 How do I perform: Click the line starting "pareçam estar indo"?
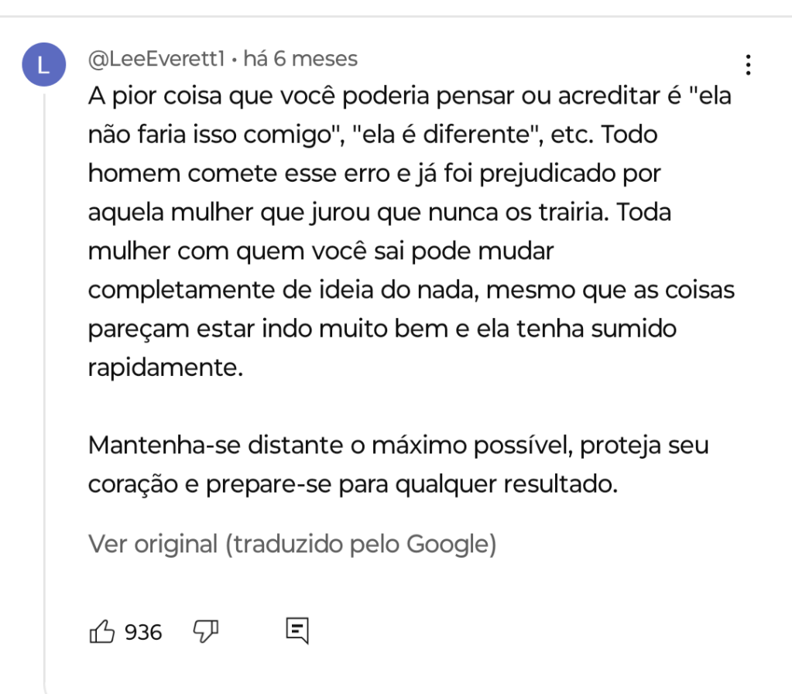[382, 329]
